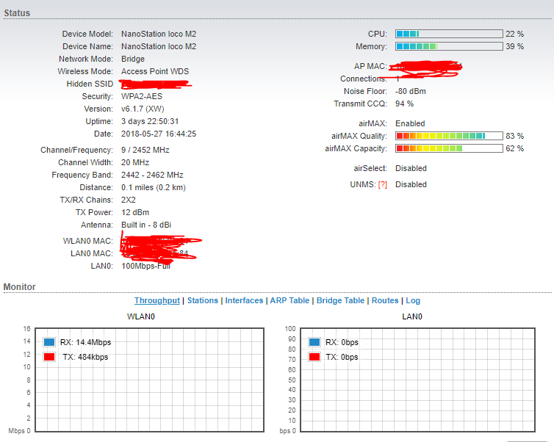View the Routes monitor page
The image size is (554, 442).
point(385,300)
